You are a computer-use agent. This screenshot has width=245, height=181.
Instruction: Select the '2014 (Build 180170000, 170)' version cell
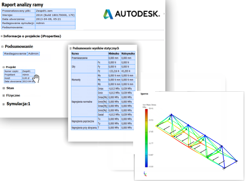[x=55, y=15]
